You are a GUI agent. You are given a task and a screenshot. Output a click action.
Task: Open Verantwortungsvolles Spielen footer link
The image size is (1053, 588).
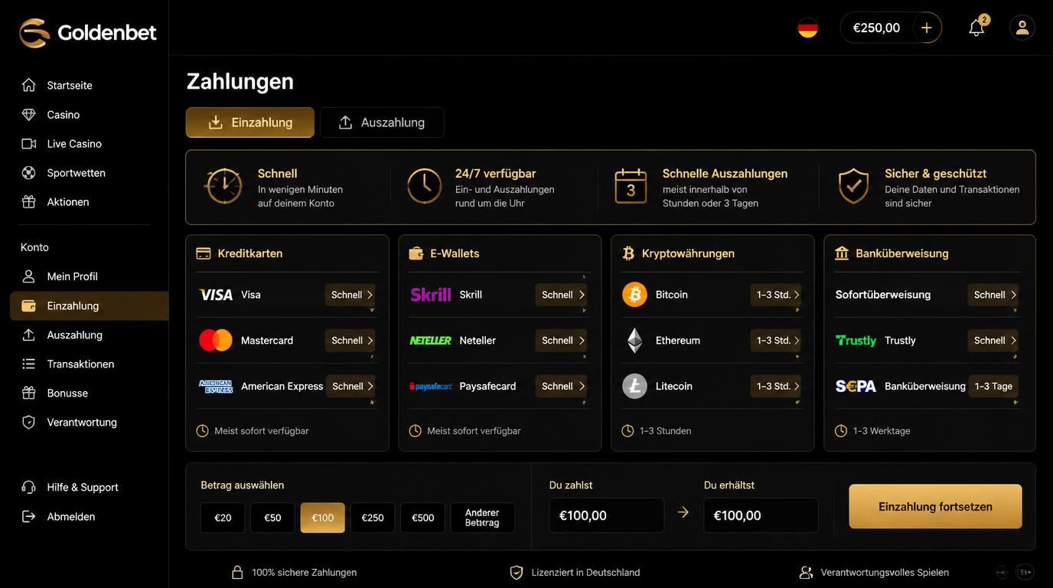tap(874, 572)
